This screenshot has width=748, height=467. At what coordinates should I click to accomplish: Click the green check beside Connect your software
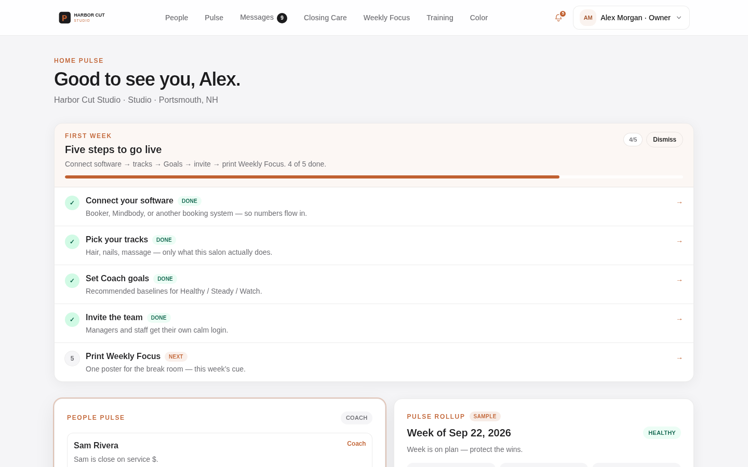tap(72, 203)
